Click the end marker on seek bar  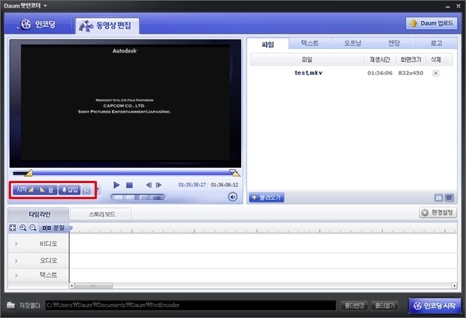(234, 173)
